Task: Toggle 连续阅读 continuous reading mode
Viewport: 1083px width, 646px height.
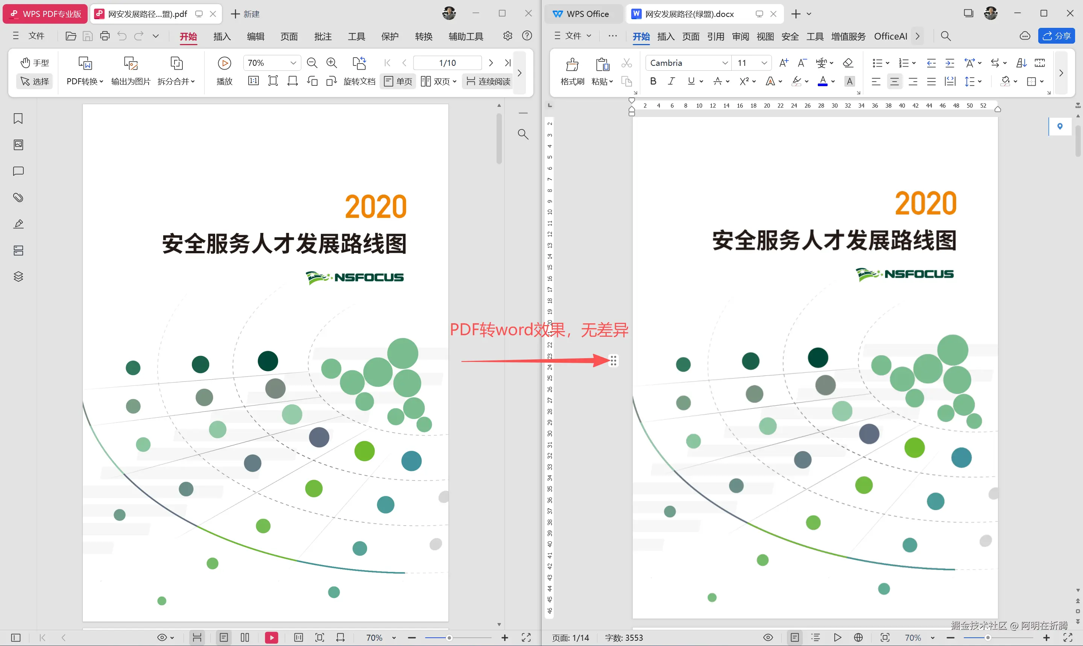Action: tap(488, 81)
